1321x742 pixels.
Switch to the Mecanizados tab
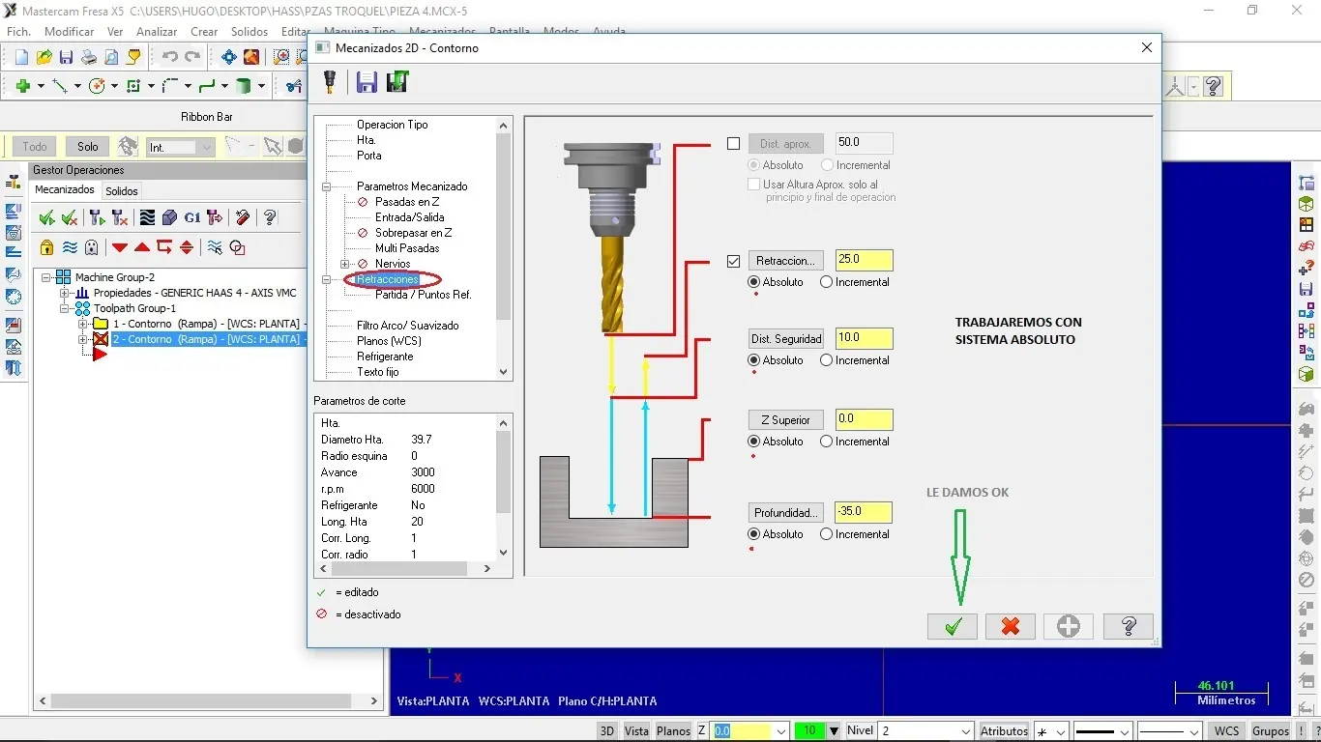pos(65,190)
